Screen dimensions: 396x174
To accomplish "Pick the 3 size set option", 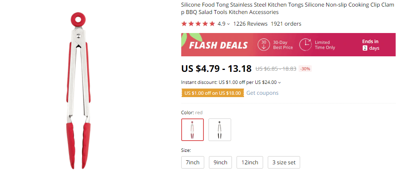I will pyautogui.click(x=284, y=162).
